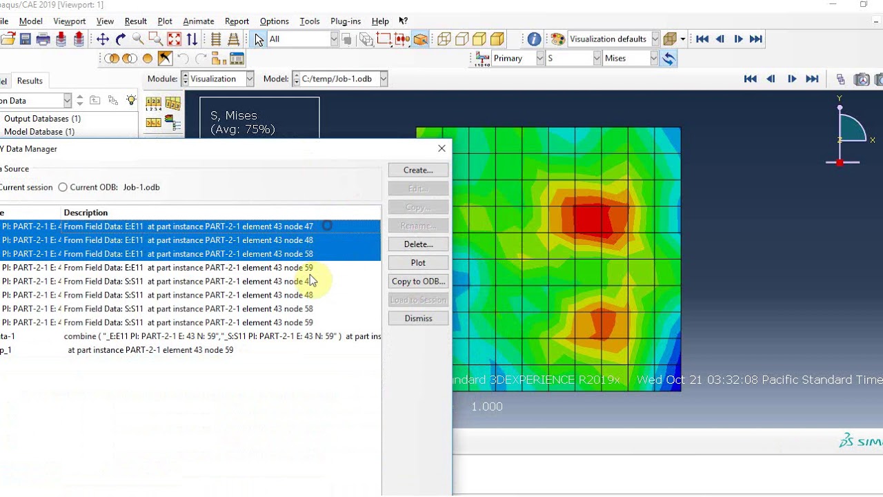
Task: Click the Create... button
Action: pos(418,170)
